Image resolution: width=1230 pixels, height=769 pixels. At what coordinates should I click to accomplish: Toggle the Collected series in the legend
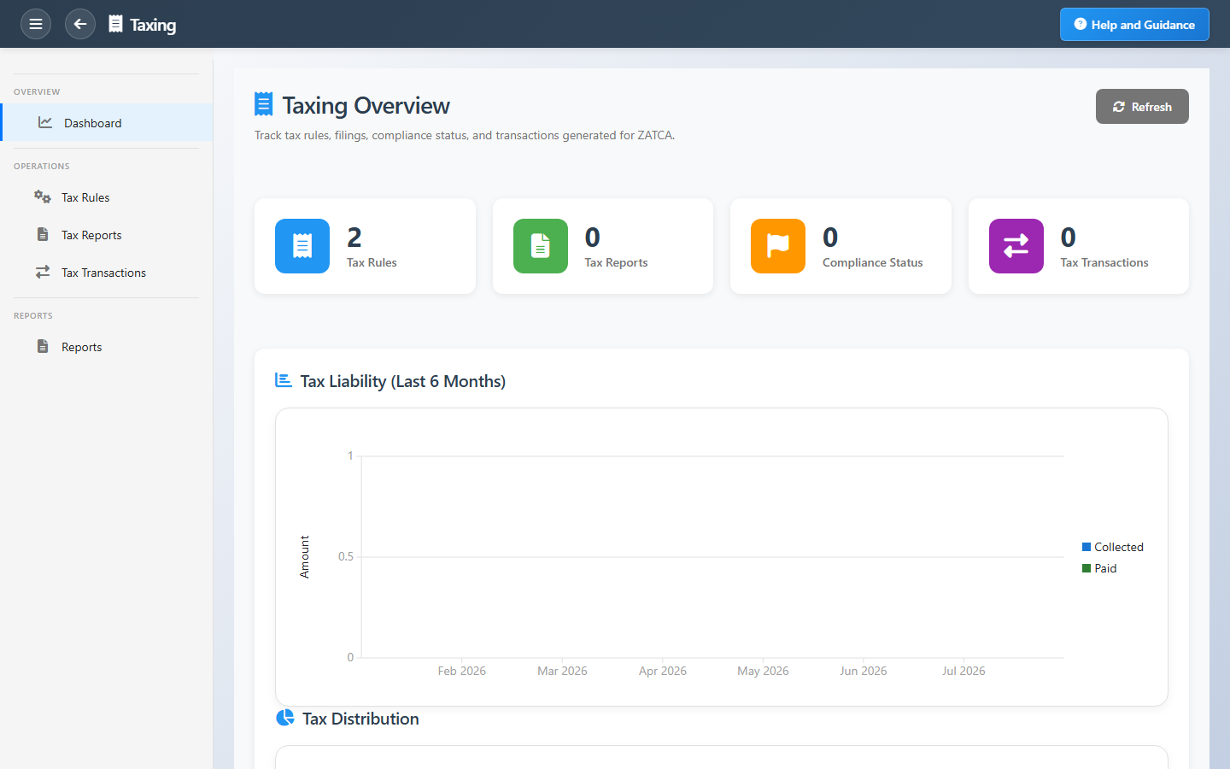(1113, 547)
